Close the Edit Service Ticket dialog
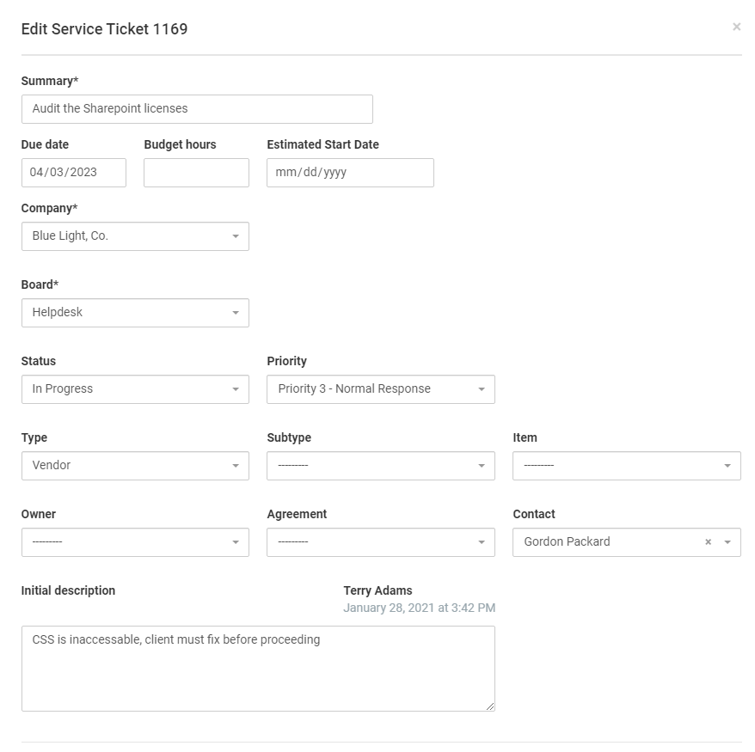This screenshot has height=752, width=755. [x=736, y=27]
